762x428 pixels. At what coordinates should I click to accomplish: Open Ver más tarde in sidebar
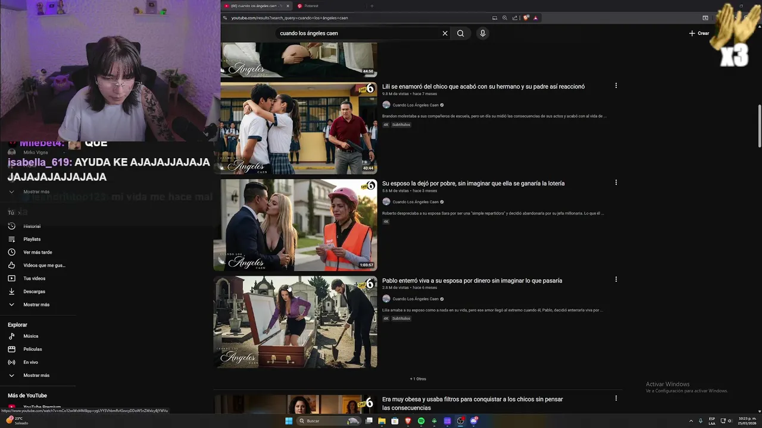(x=38, y=253)
